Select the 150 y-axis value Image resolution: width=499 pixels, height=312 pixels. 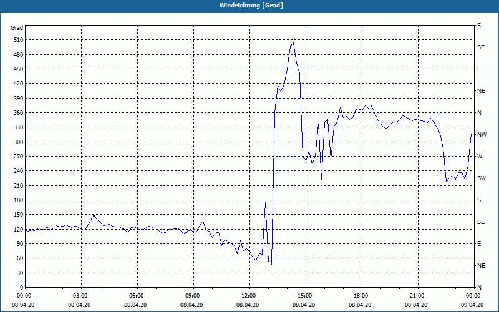19,215
